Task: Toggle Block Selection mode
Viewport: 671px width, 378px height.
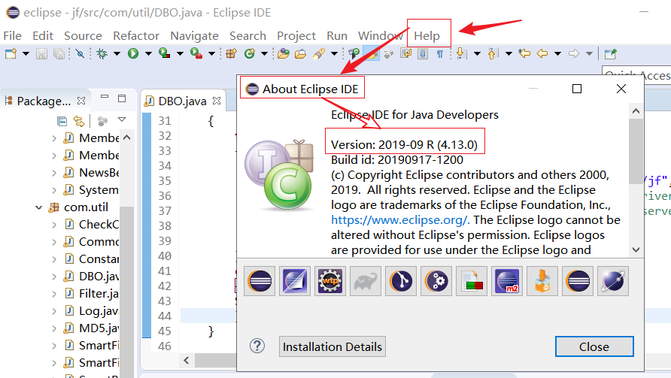Action: pyautogui.click(x=423, y=54)
